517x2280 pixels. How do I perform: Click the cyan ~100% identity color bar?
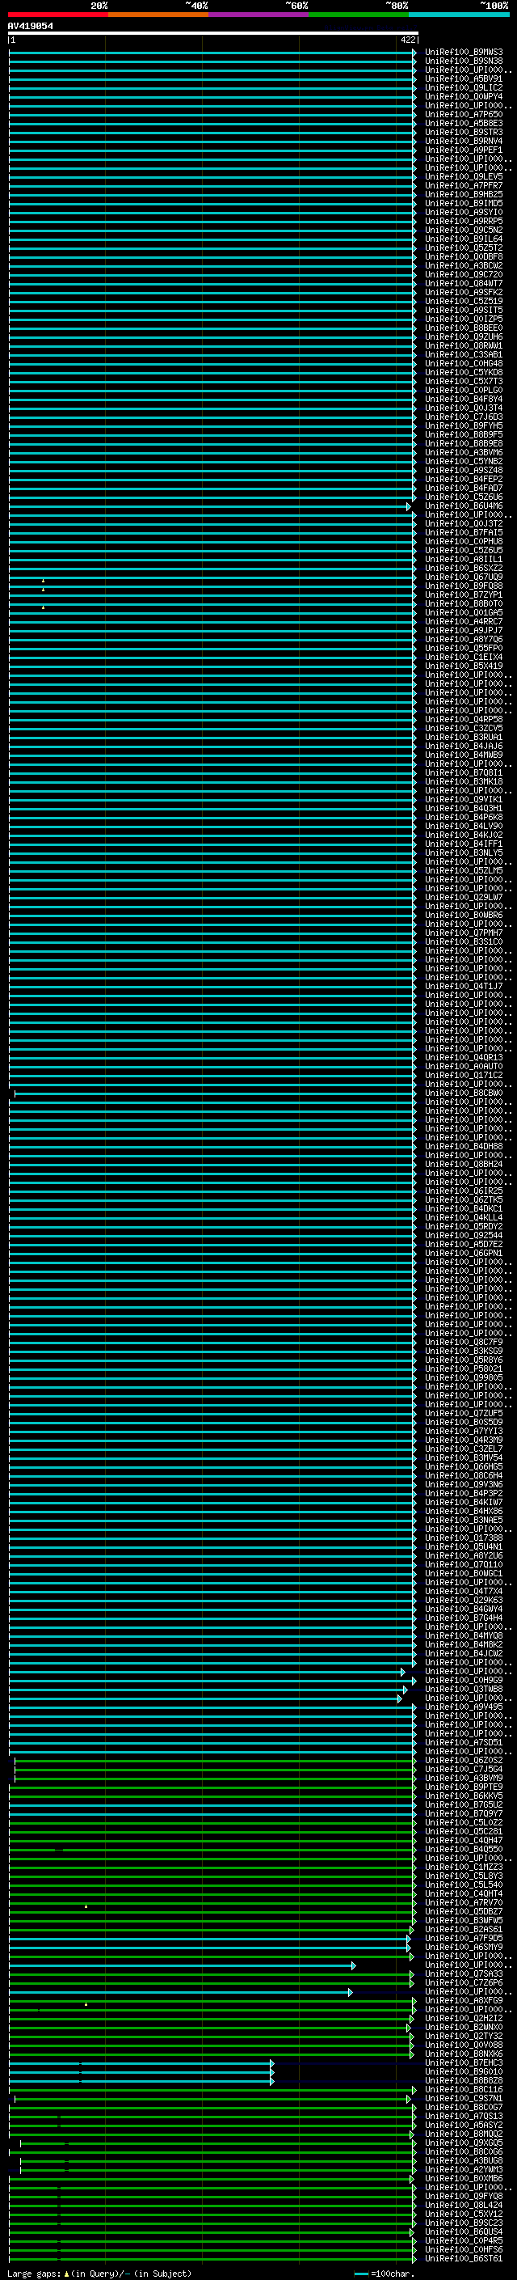click(459, 15)
